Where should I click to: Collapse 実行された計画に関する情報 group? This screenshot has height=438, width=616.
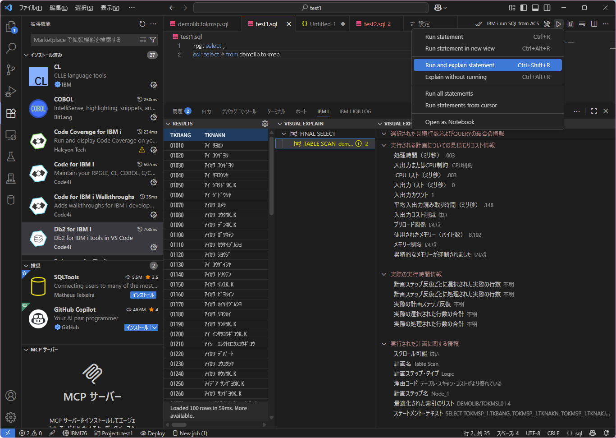tap(384, 344)
